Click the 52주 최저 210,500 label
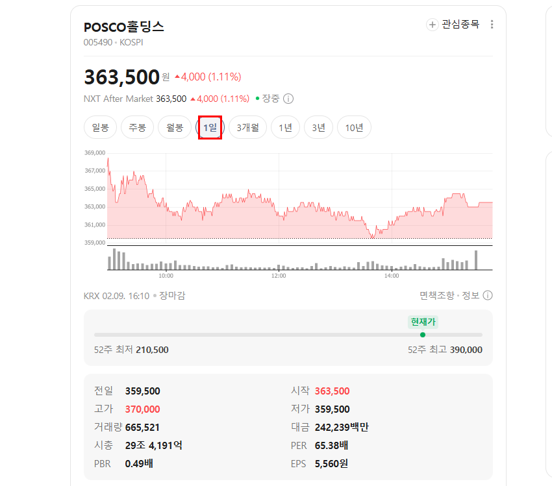Image resolution: width=552 pixels, height=486 pixels. (x=131, y=350)
